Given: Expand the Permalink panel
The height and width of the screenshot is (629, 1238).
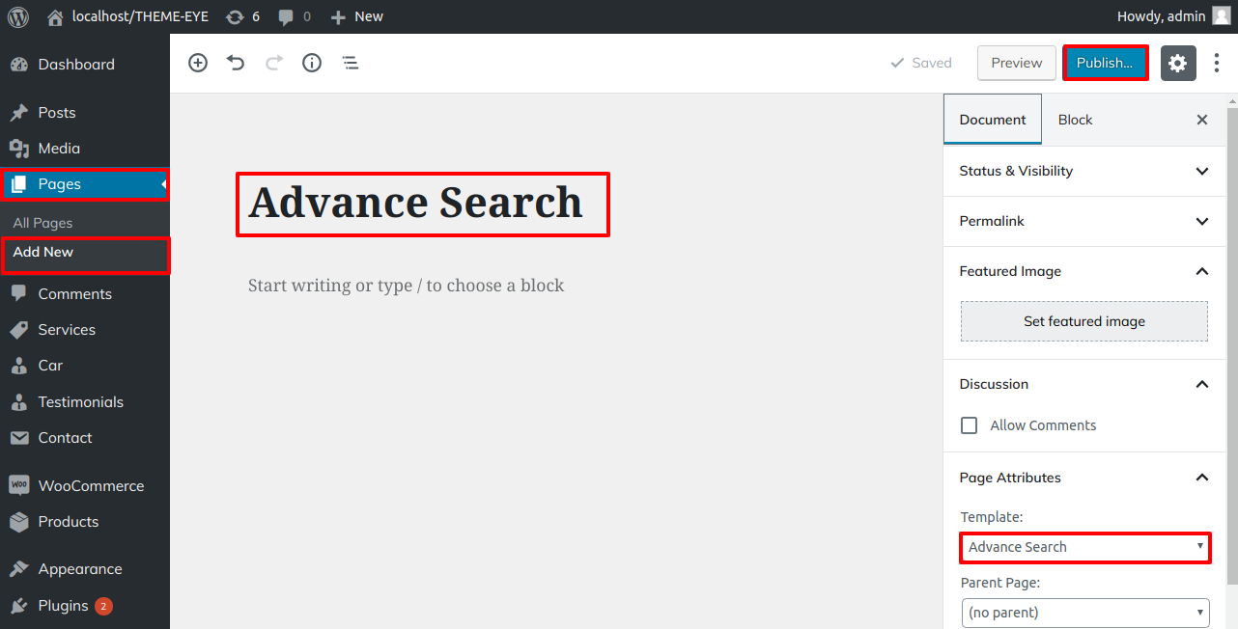Looking at the screenshot, I should (x=1083, y=221).
